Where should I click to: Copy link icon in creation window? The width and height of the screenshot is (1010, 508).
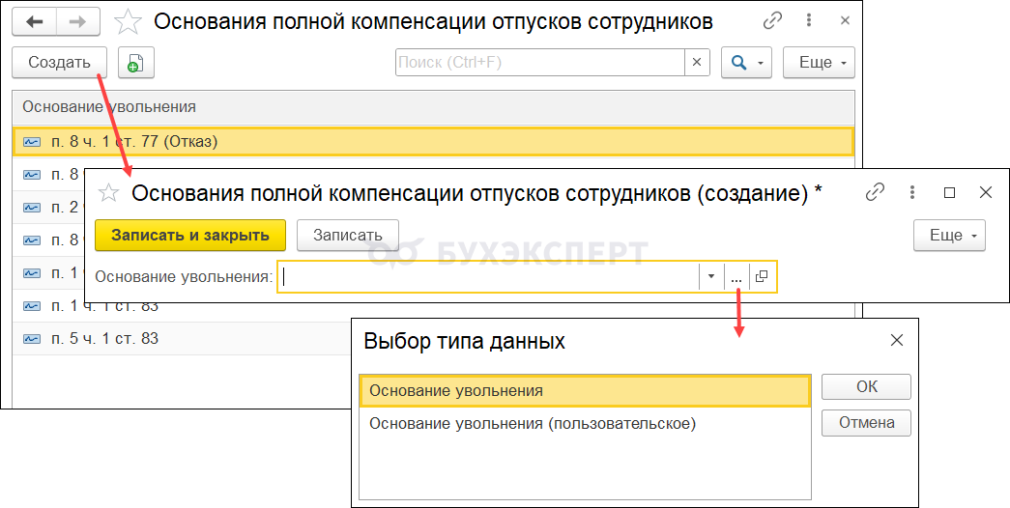(x=875, y=192)
